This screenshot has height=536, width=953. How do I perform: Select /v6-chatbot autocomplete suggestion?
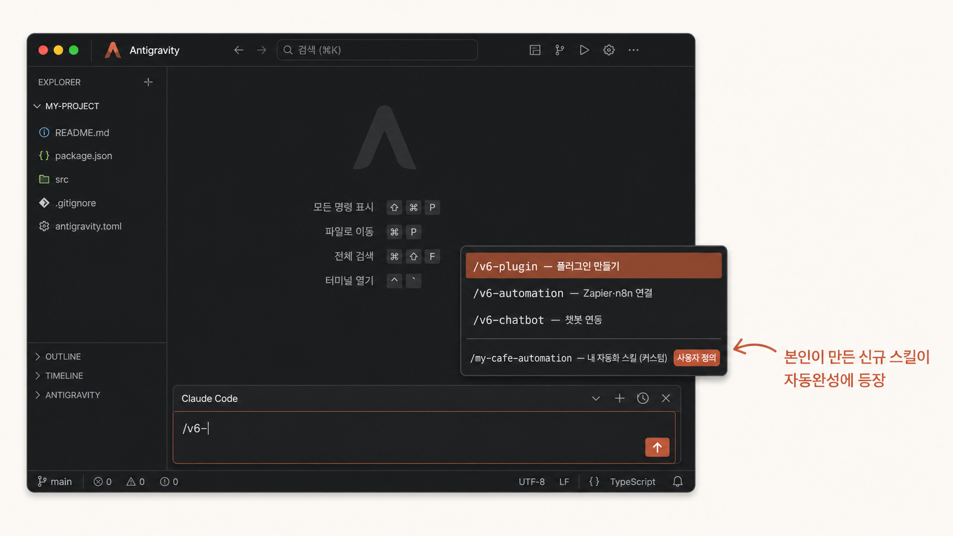[x=593, y=320]
